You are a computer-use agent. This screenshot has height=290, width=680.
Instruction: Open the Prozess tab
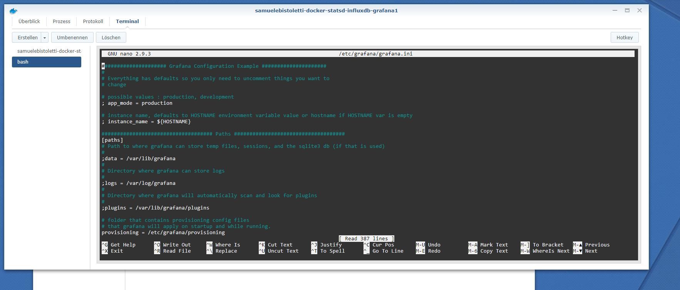pyautogui.click(x=62, y=22)
